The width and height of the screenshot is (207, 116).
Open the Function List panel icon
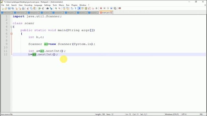point(89,8)
